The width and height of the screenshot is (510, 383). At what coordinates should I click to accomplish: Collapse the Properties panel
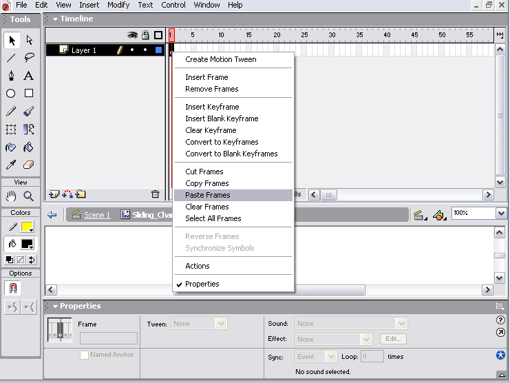pos(55,307)
